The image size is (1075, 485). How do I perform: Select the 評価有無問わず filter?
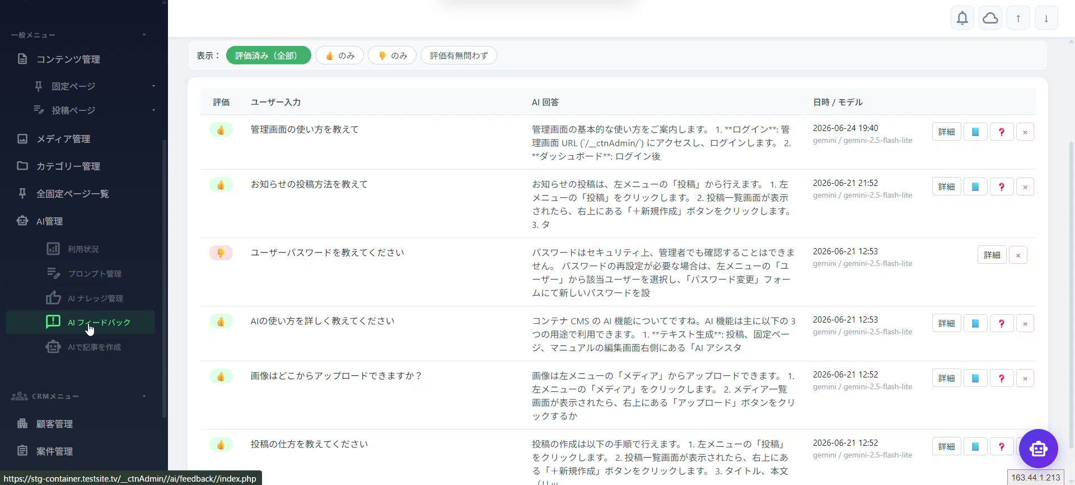tap(459, 55)
